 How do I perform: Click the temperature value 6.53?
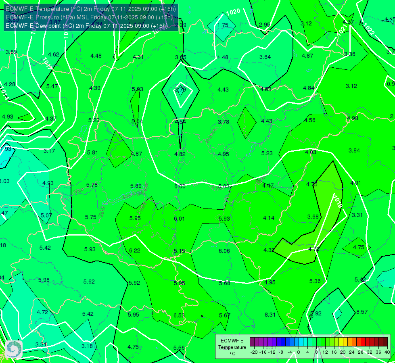[x=179, y=315]
